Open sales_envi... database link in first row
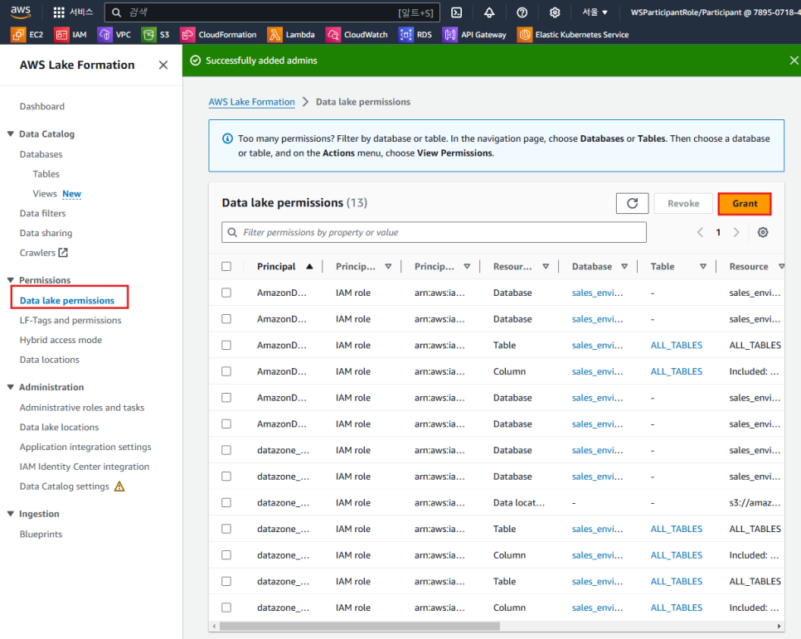Screen dimensions: 801x639 (597, 293)
